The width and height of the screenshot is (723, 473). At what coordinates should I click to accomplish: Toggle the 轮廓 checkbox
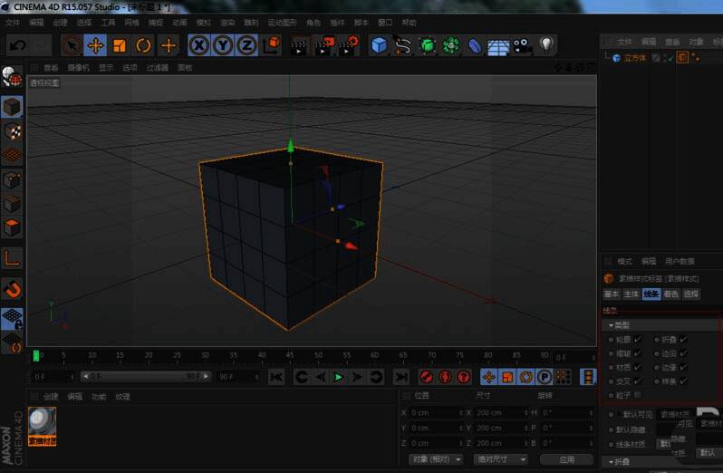pos(638,340)
